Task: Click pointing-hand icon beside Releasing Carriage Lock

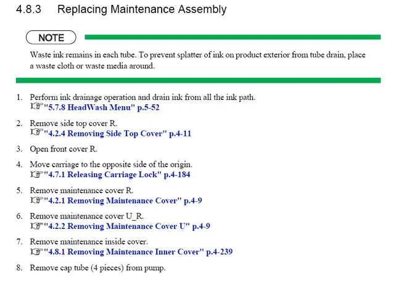Action: pos(36,174)
